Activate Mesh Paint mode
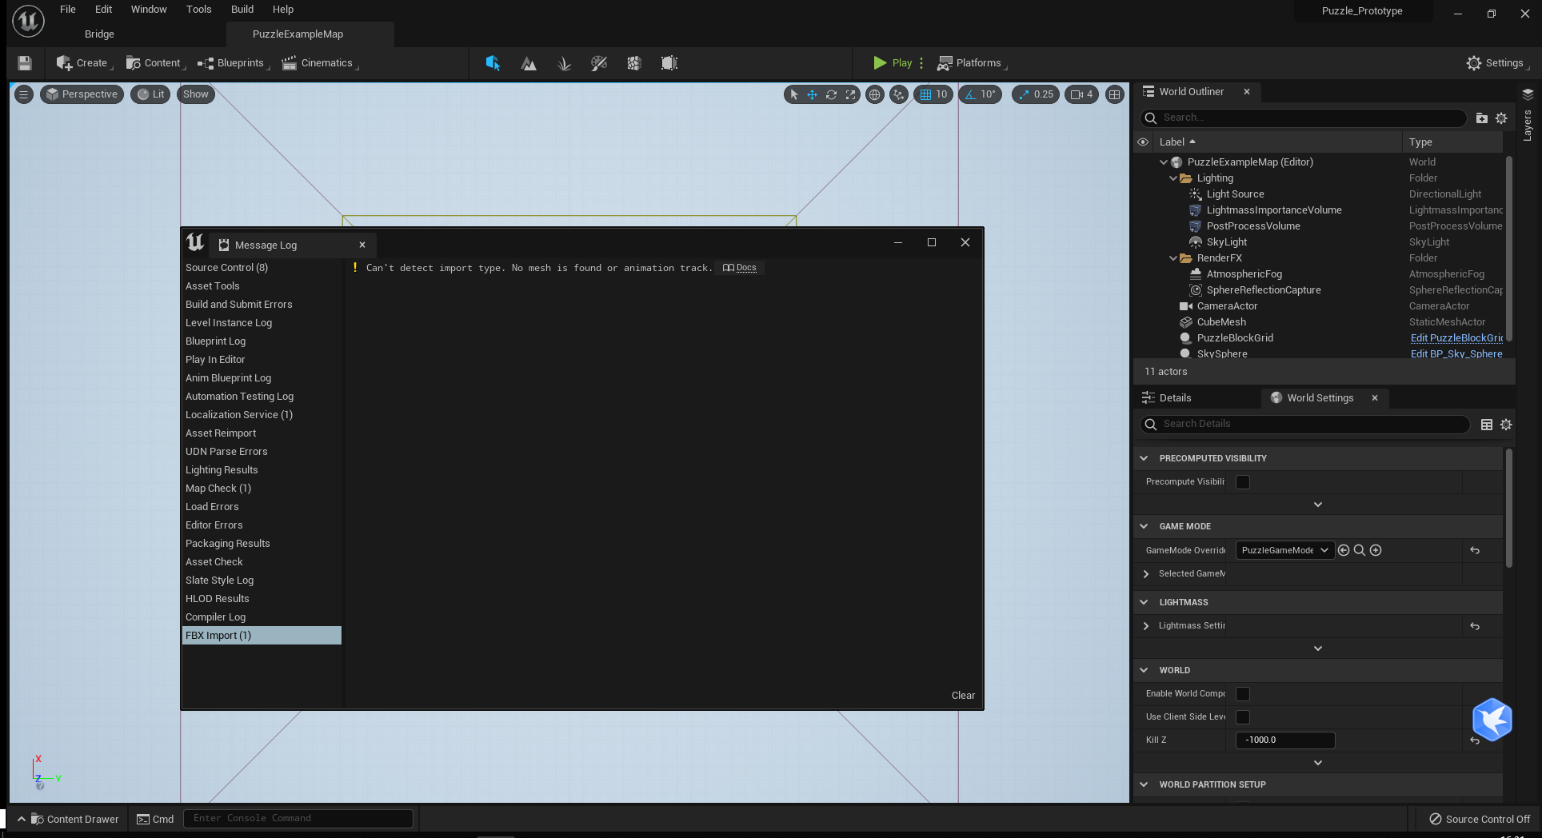 pyautogui.click(x=598, y=63)
